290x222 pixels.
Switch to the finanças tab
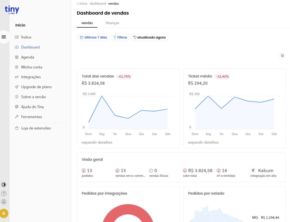pos(112,23)
